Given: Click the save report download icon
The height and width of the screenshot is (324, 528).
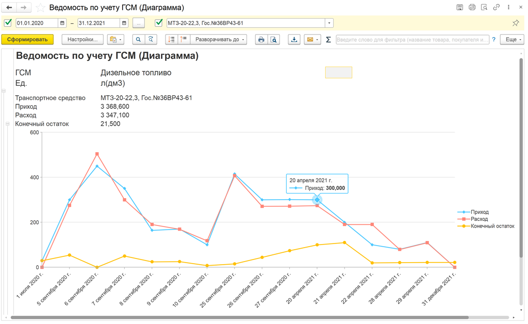Looking at the screenshot, I should coord(294,40).
